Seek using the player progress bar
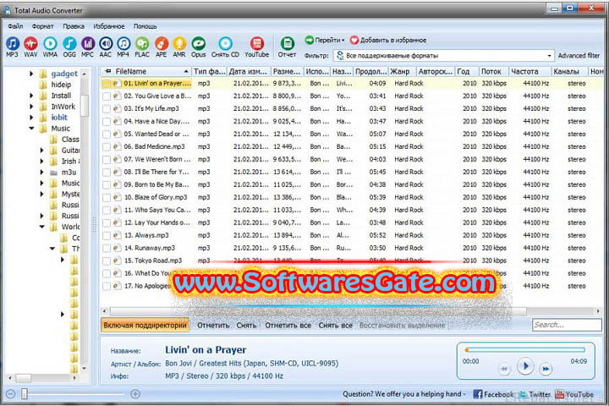Screen dimensions: 609x406 [525, 350]
